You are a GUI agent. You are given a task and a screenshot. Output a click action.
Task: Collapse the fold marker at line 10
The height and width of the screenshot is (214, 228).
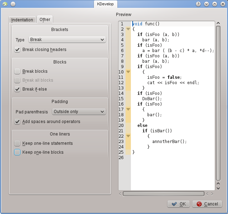128,72
